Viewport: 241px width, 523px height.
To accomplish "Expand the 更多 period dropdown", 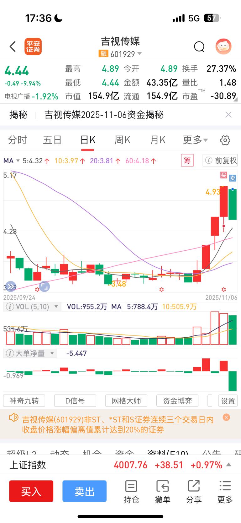I will pos(195,140).
